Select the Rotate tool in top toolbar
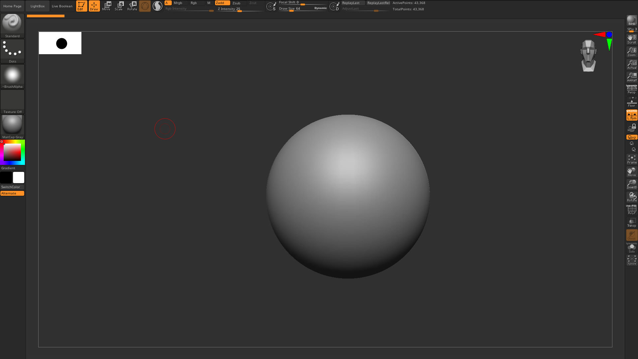 (132, 6)
